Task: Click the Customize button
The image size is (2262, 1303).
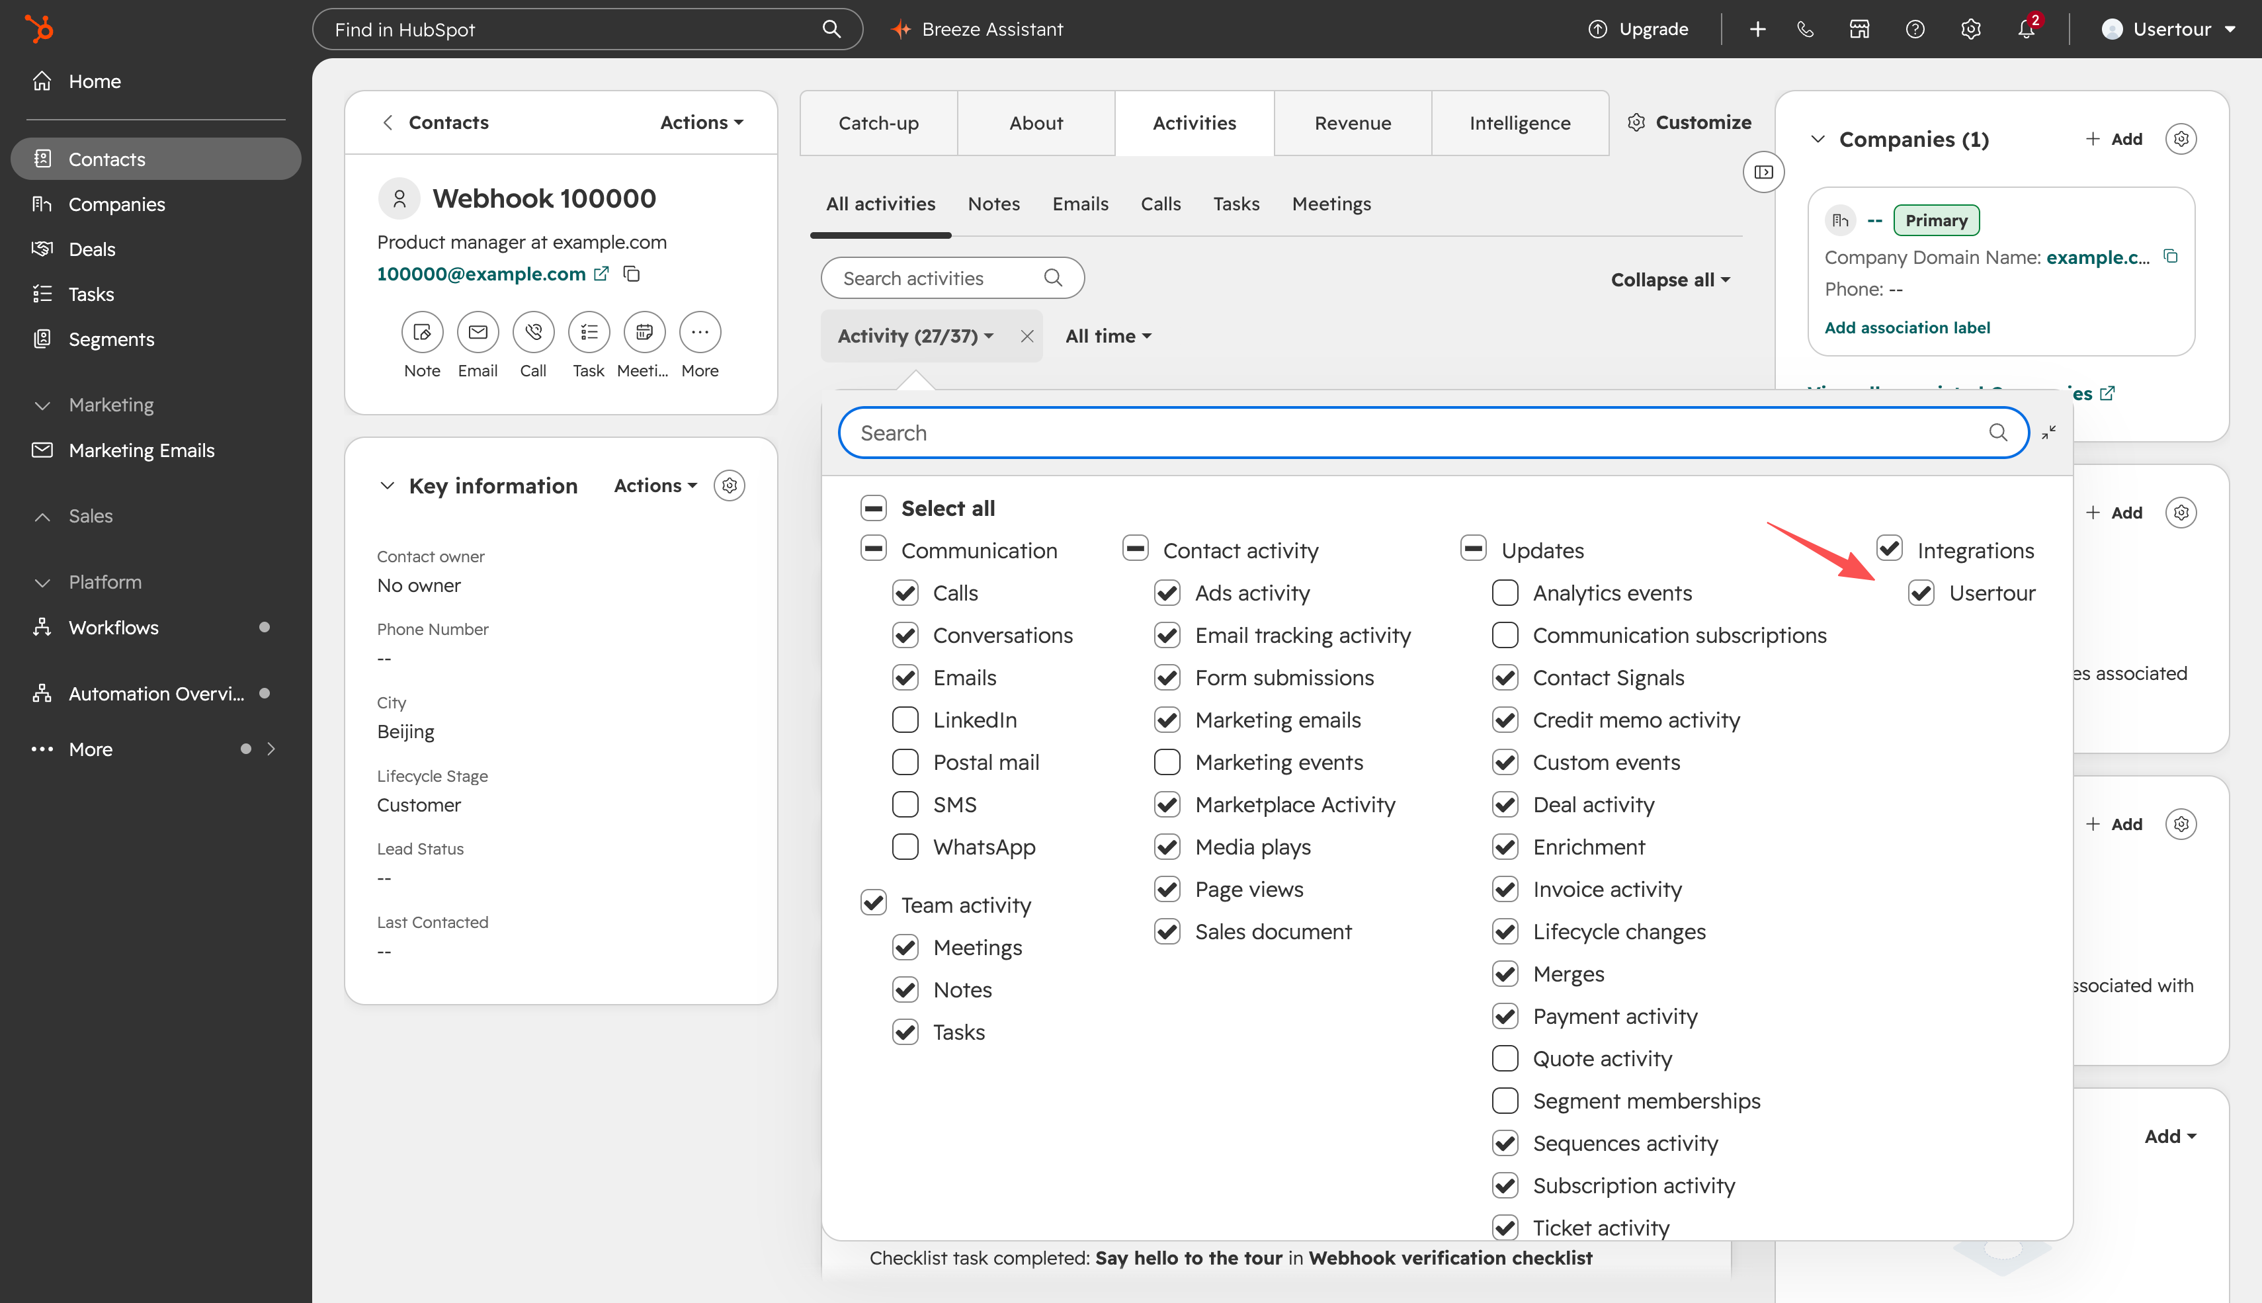Action: click(1689, 122)
